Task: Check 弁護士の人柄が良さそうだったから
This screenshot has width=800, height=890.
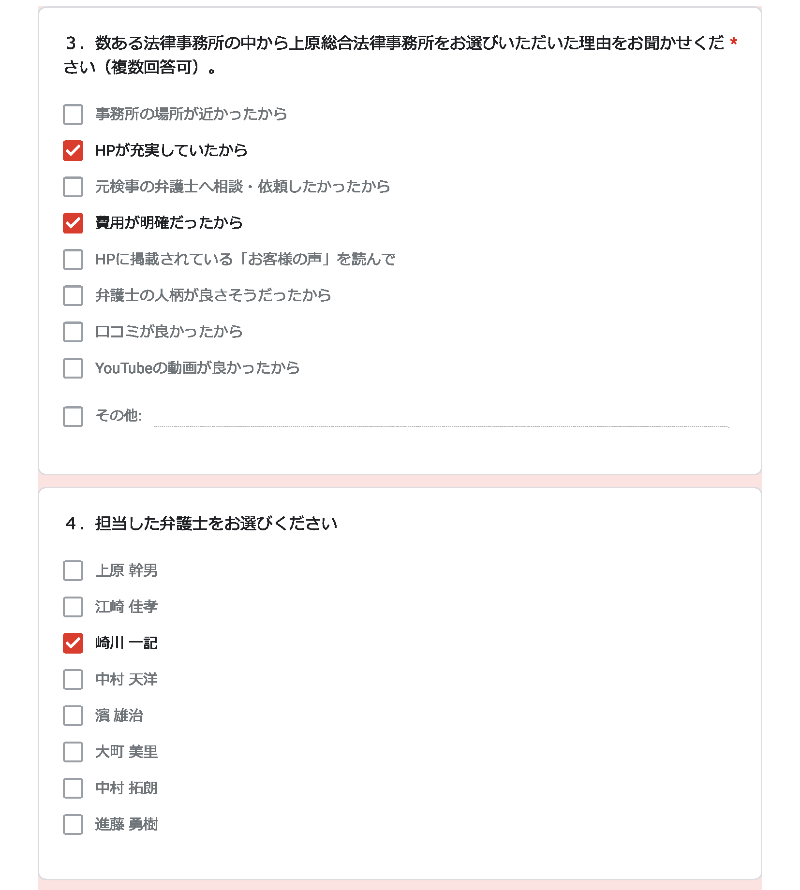Action: (x=73, y=296)
